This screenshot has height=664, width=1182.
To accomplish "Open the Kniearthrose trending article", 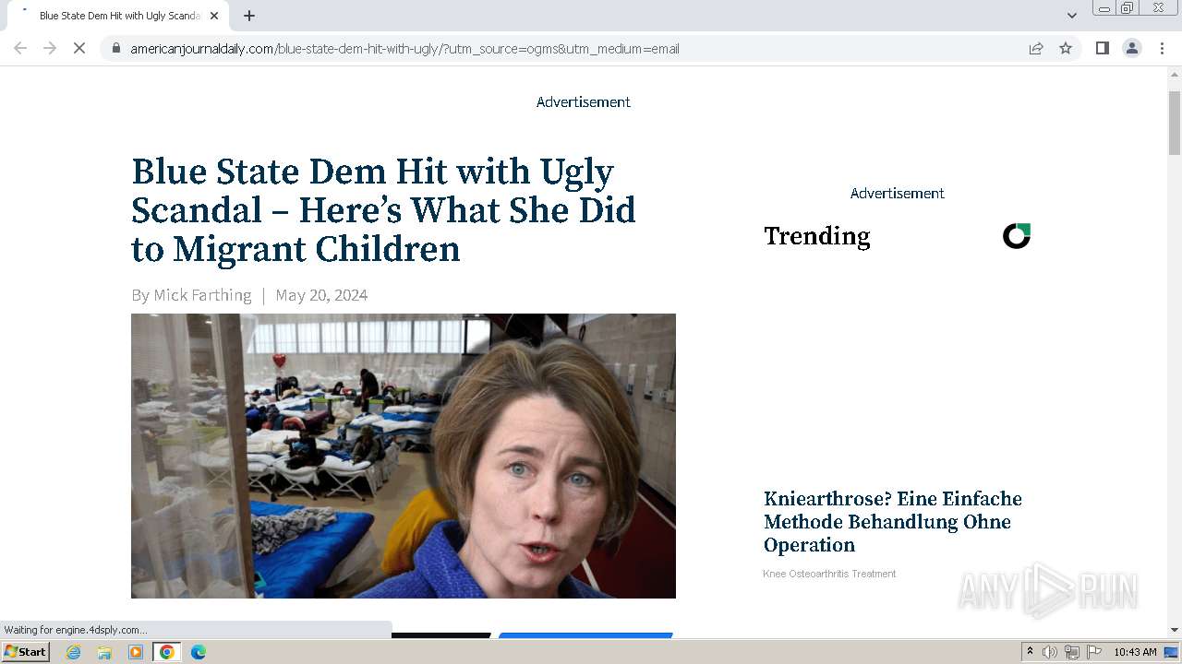I will [x=892, y=522].
